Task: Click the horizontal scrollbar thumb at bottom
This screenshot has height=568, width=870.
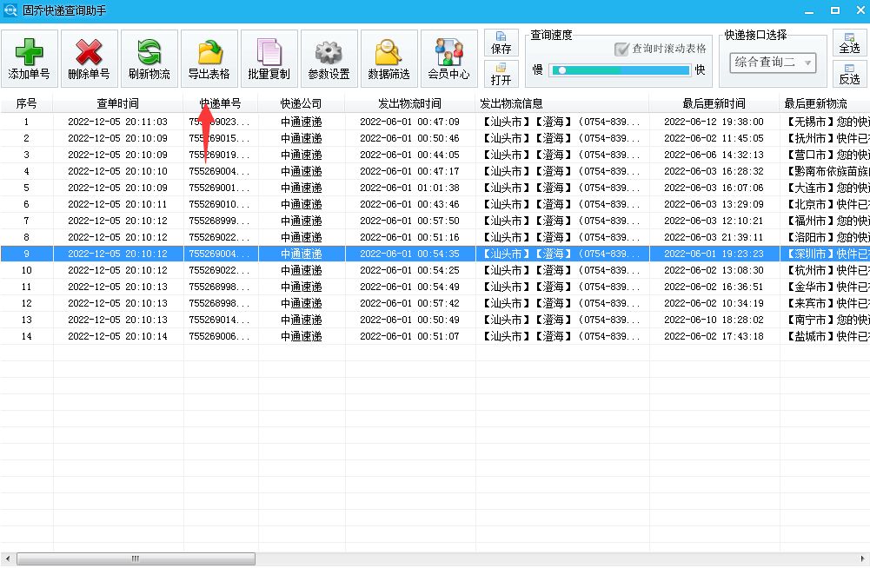Action: (x=135, y=558)
